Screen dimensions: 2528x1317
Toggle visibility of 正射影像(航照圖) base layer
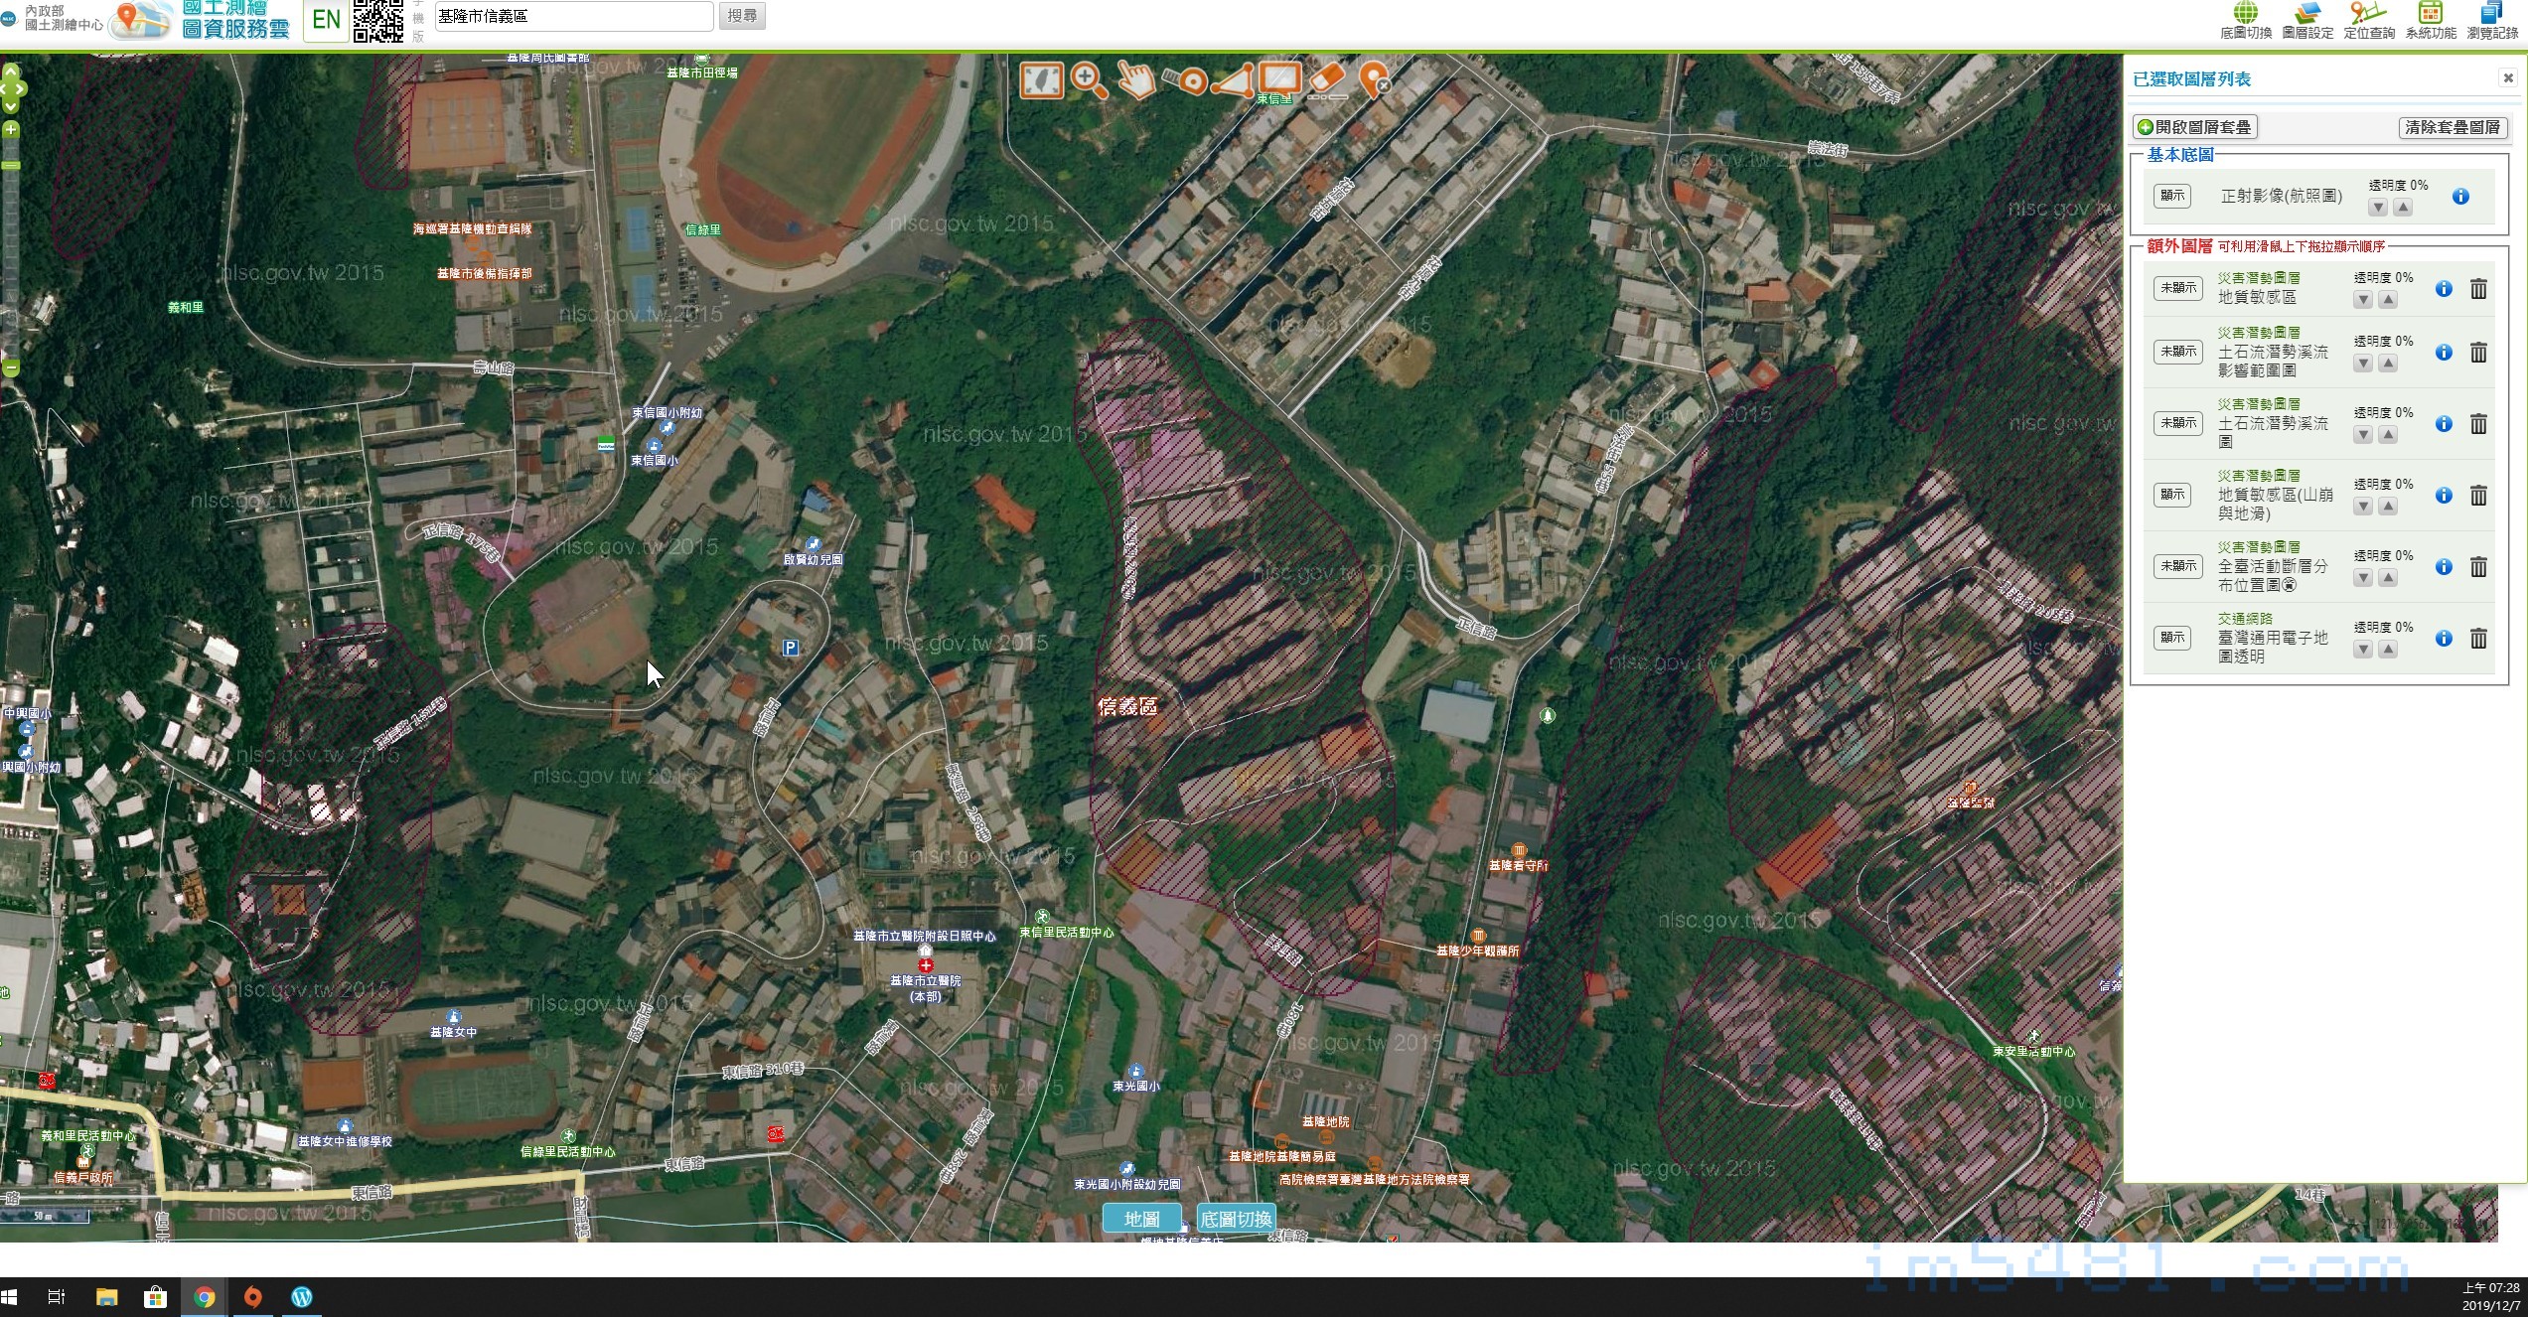point(2172,196)
